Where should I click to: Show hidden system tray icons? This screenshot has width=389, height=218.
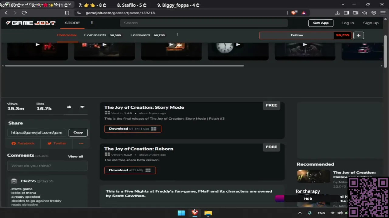click(x=300, y=213)
